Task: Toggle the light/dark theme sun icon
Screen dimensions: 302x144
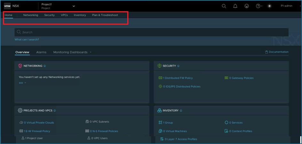Action: click(269, 6)
